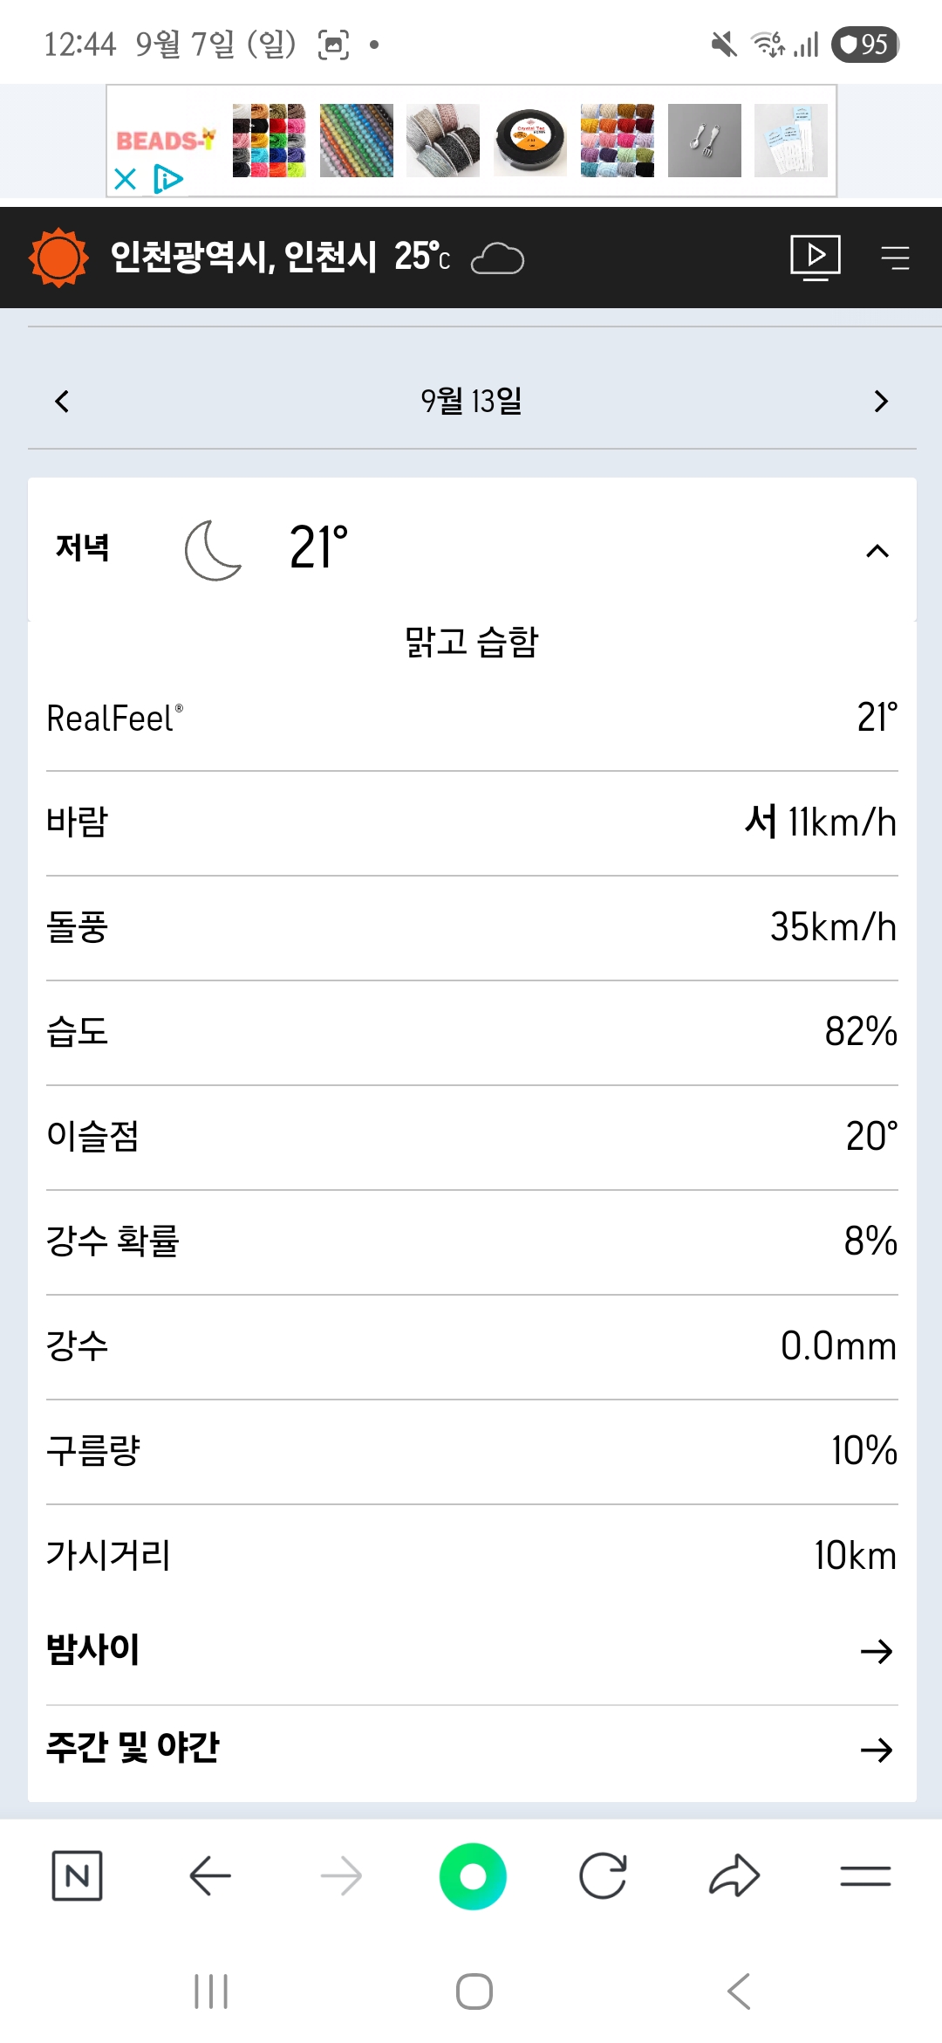The width and height of the screenshot is (942, 2043).
Task: Tap the Android home button
Action: coord(474,1991)
